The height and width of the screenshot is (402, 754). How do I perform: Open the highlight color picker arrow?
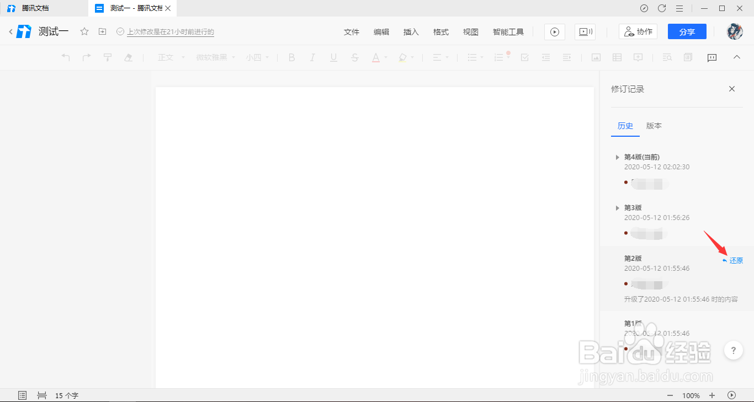tap(412, 57)
